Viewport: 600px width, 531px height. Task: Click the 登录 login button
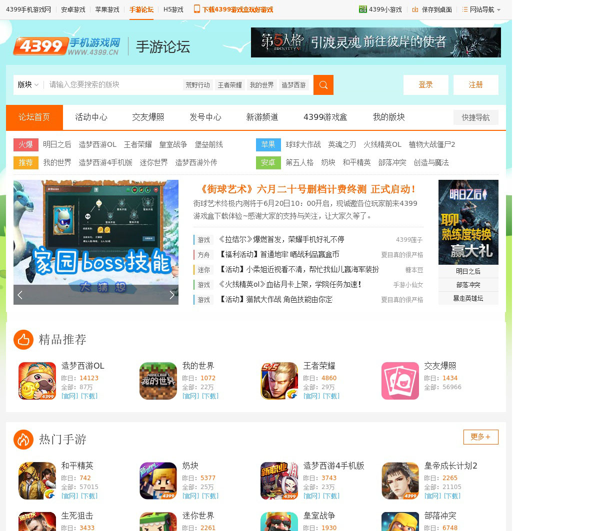[x=425, y=85]
